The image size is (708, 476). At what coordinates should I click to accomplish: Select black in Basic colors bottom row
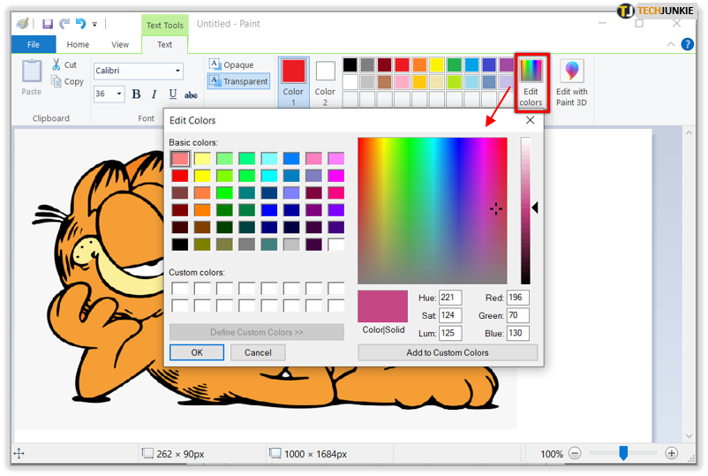(180, 245)
